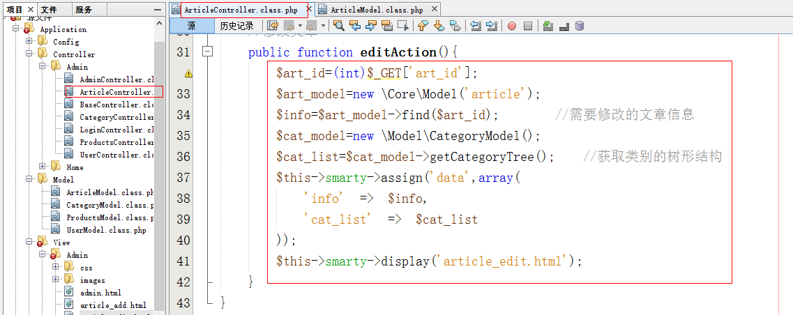Image resolution: width=793 pixels, height=315 pixels.
Task: Click Find Next Occurrence arrow icon
Action: [x=370, y=26]
